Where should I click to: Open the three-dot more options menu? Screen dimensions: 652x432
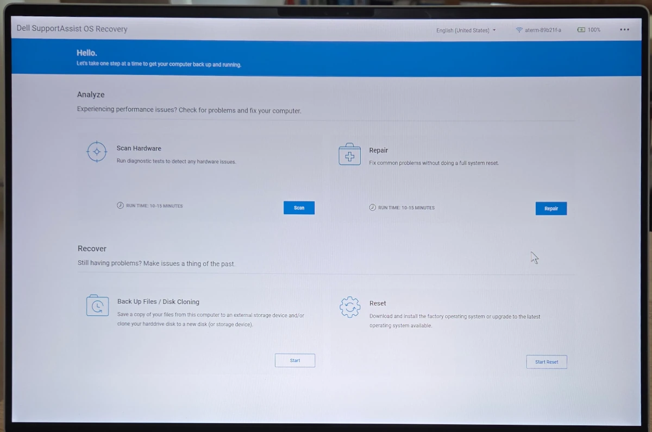click(624, 30)
